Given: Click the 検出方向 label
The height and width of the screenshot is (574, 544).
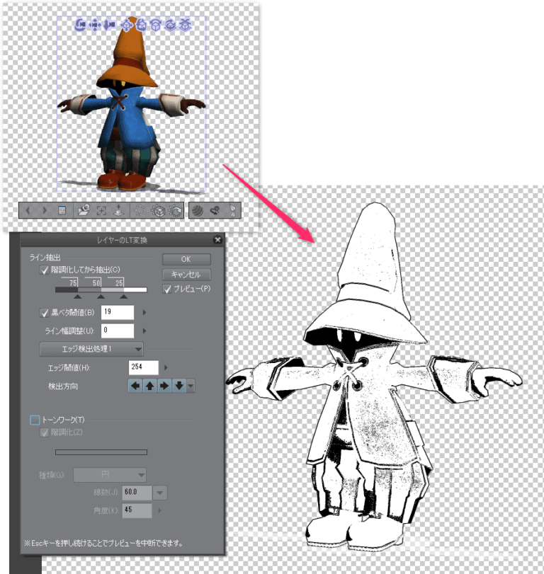Looking at the screenshot, I should point(63,386).
